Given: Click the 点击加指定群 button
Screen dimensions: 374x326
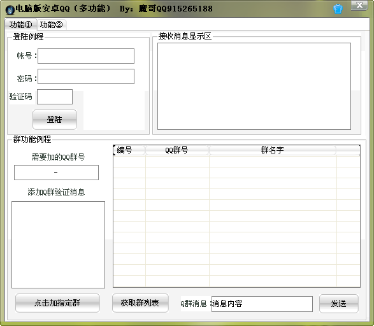Looking at the screenshot, I should pyautogui.click(x=57, y=303).
